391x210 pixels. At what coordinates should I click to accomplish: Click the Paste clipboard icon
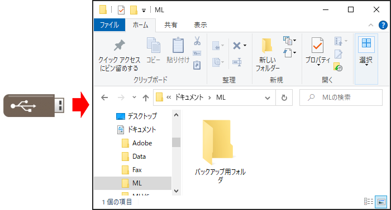click(x=178, y=45)
